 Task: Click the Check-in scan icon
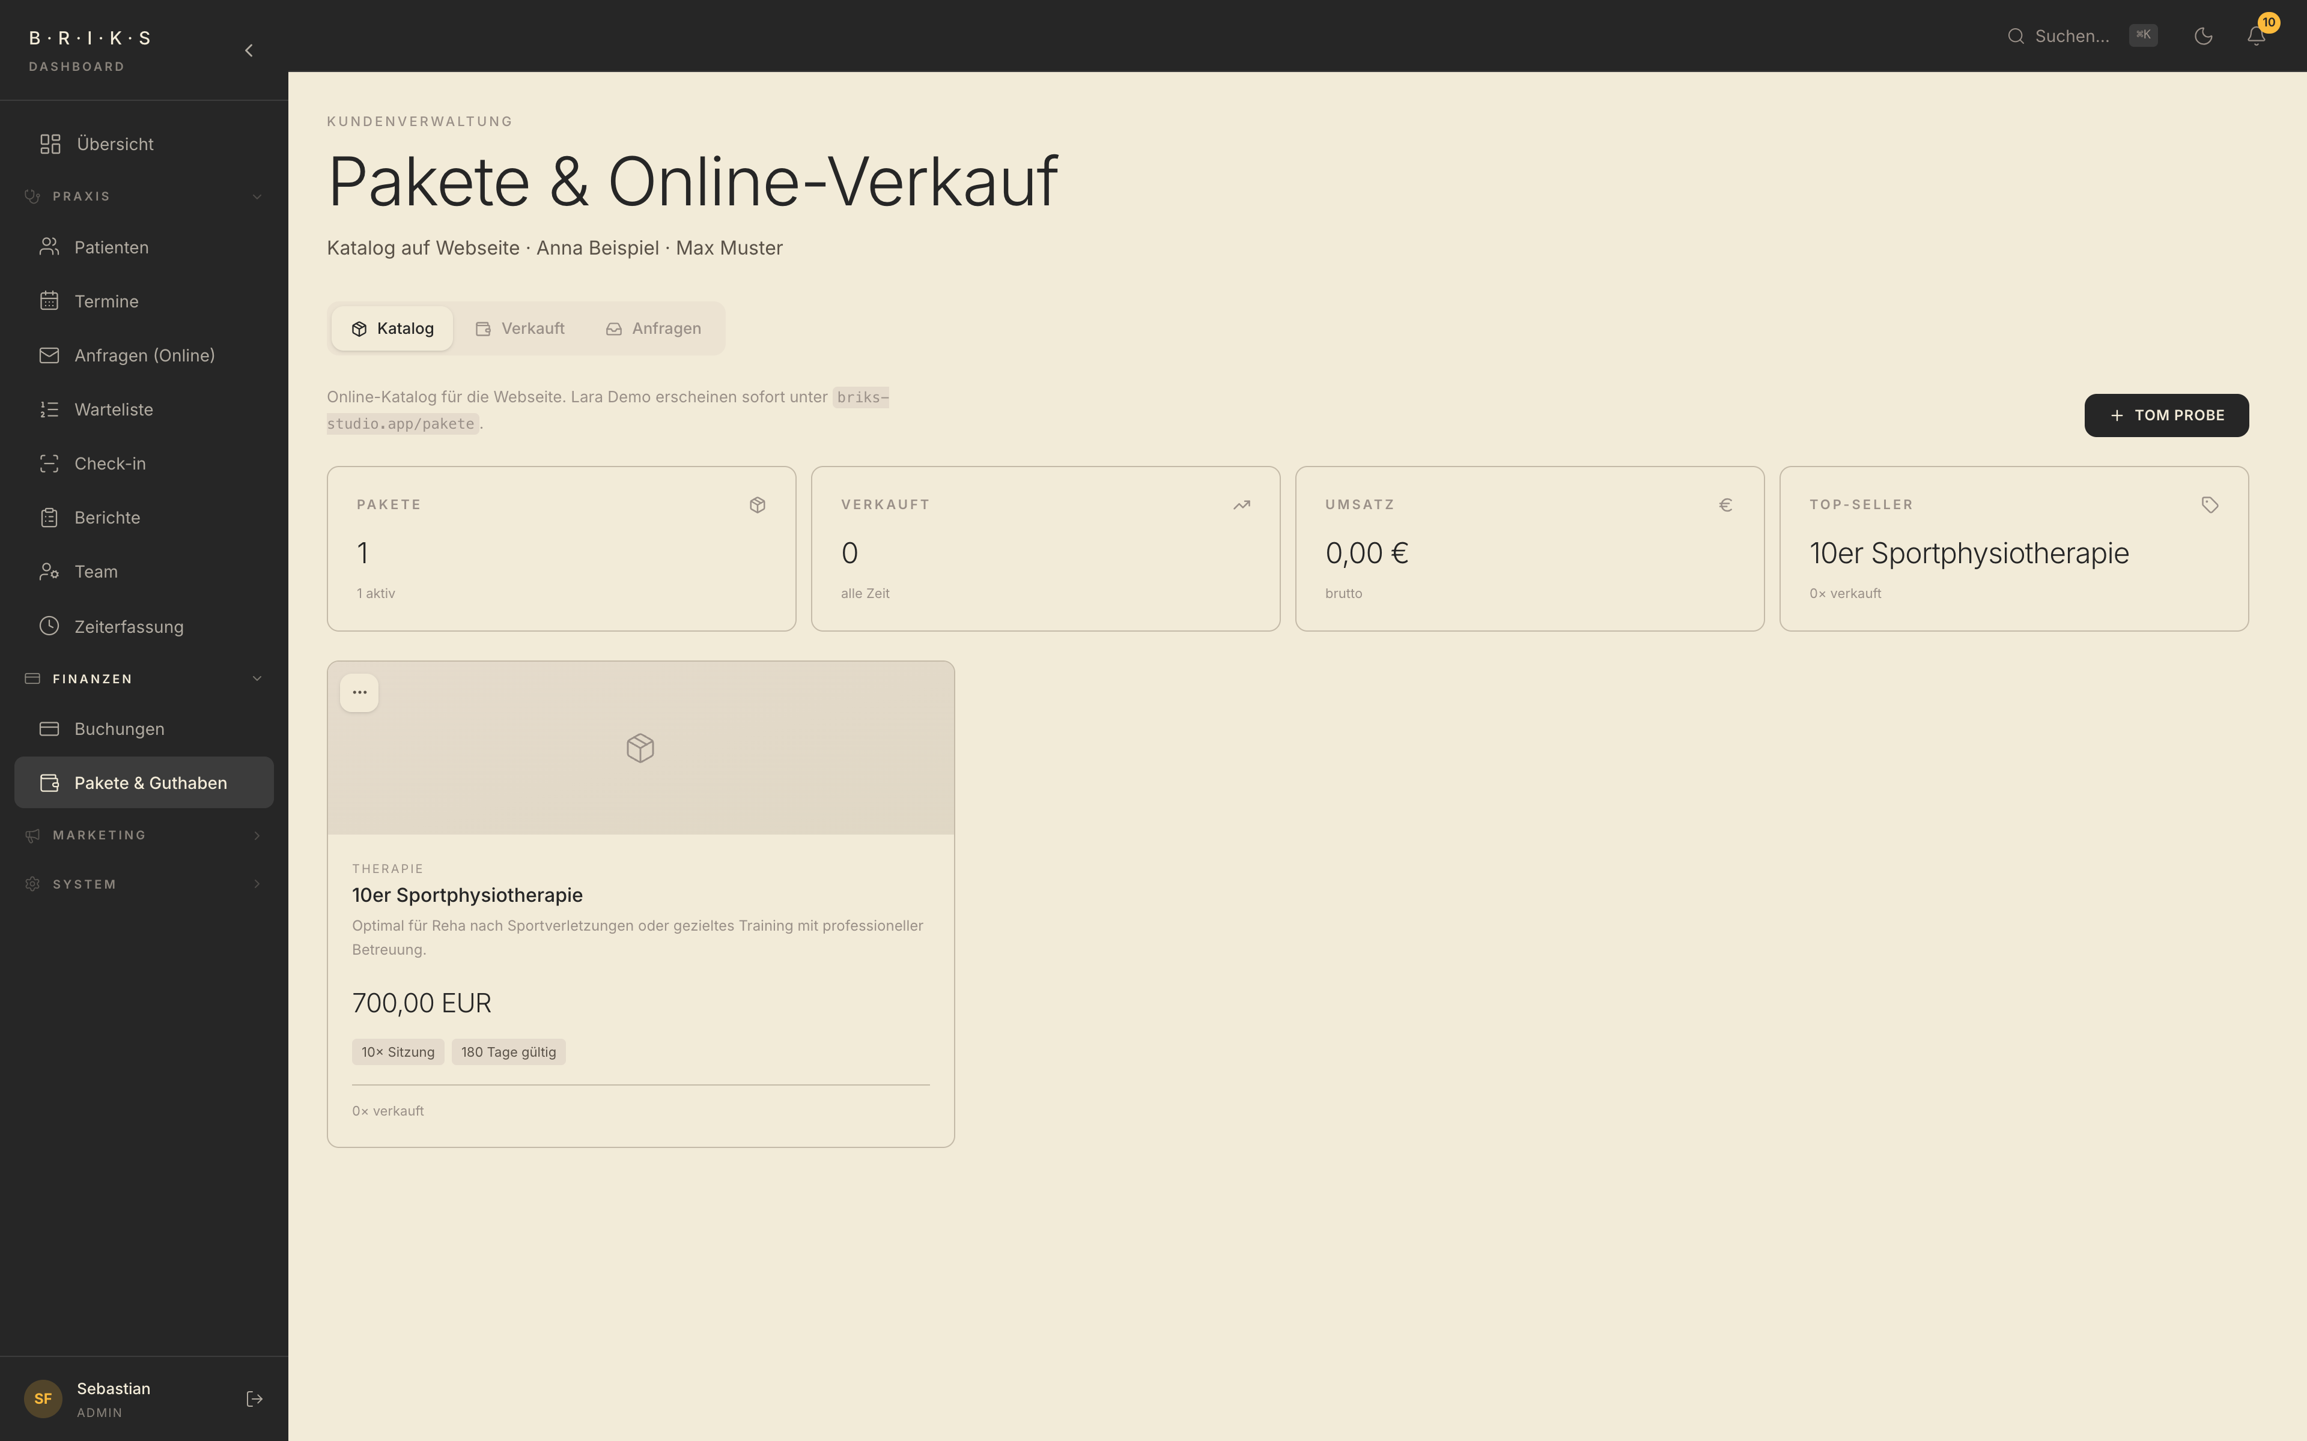pos(50,464)
